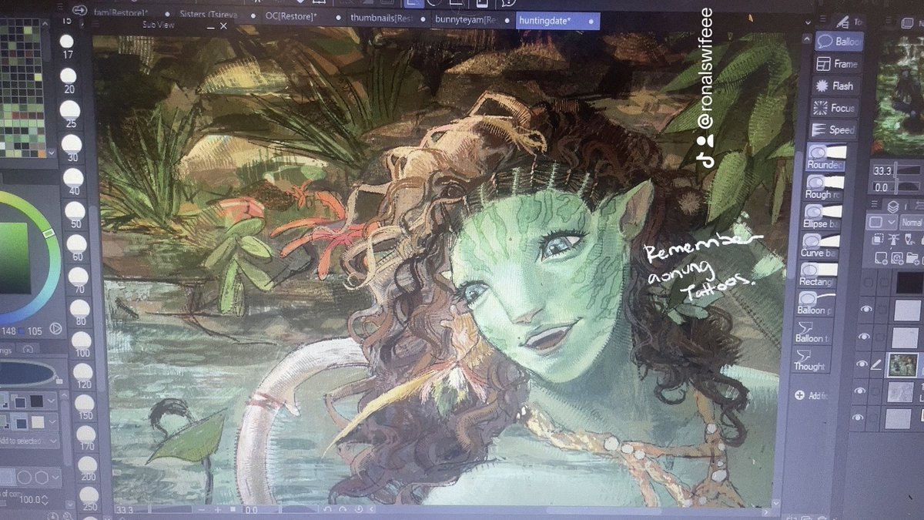Select brush size 50 preset
The width and height of the screenshot is (924, 520).
(75, 215)
